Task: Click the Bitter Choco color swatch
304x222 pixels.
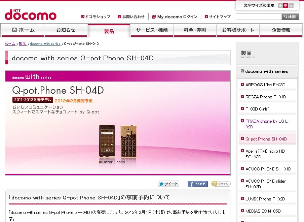Action: coord(100,162)
